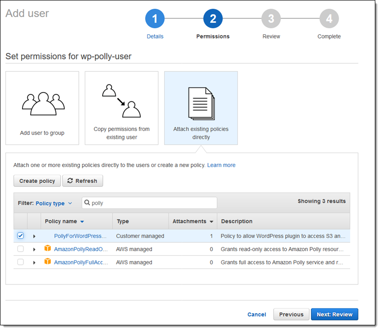Click step 1 Details circle
This screenshot has width=380, height=330.
coord(155,19)
